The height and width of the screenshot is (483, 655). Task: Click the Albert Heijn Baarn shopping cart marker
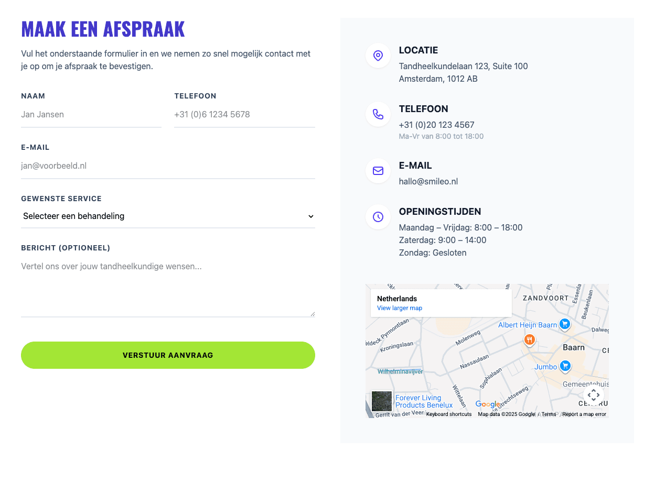pyautogui.click(x=565, y=324)
